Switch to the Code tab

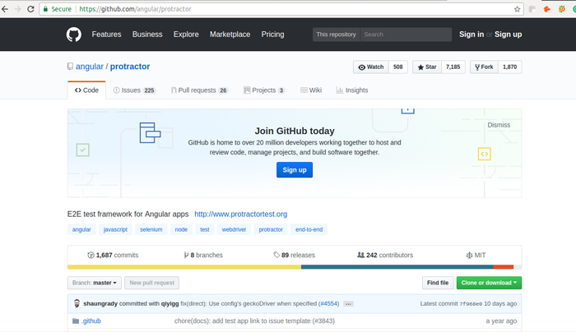(x=86, y=90)
